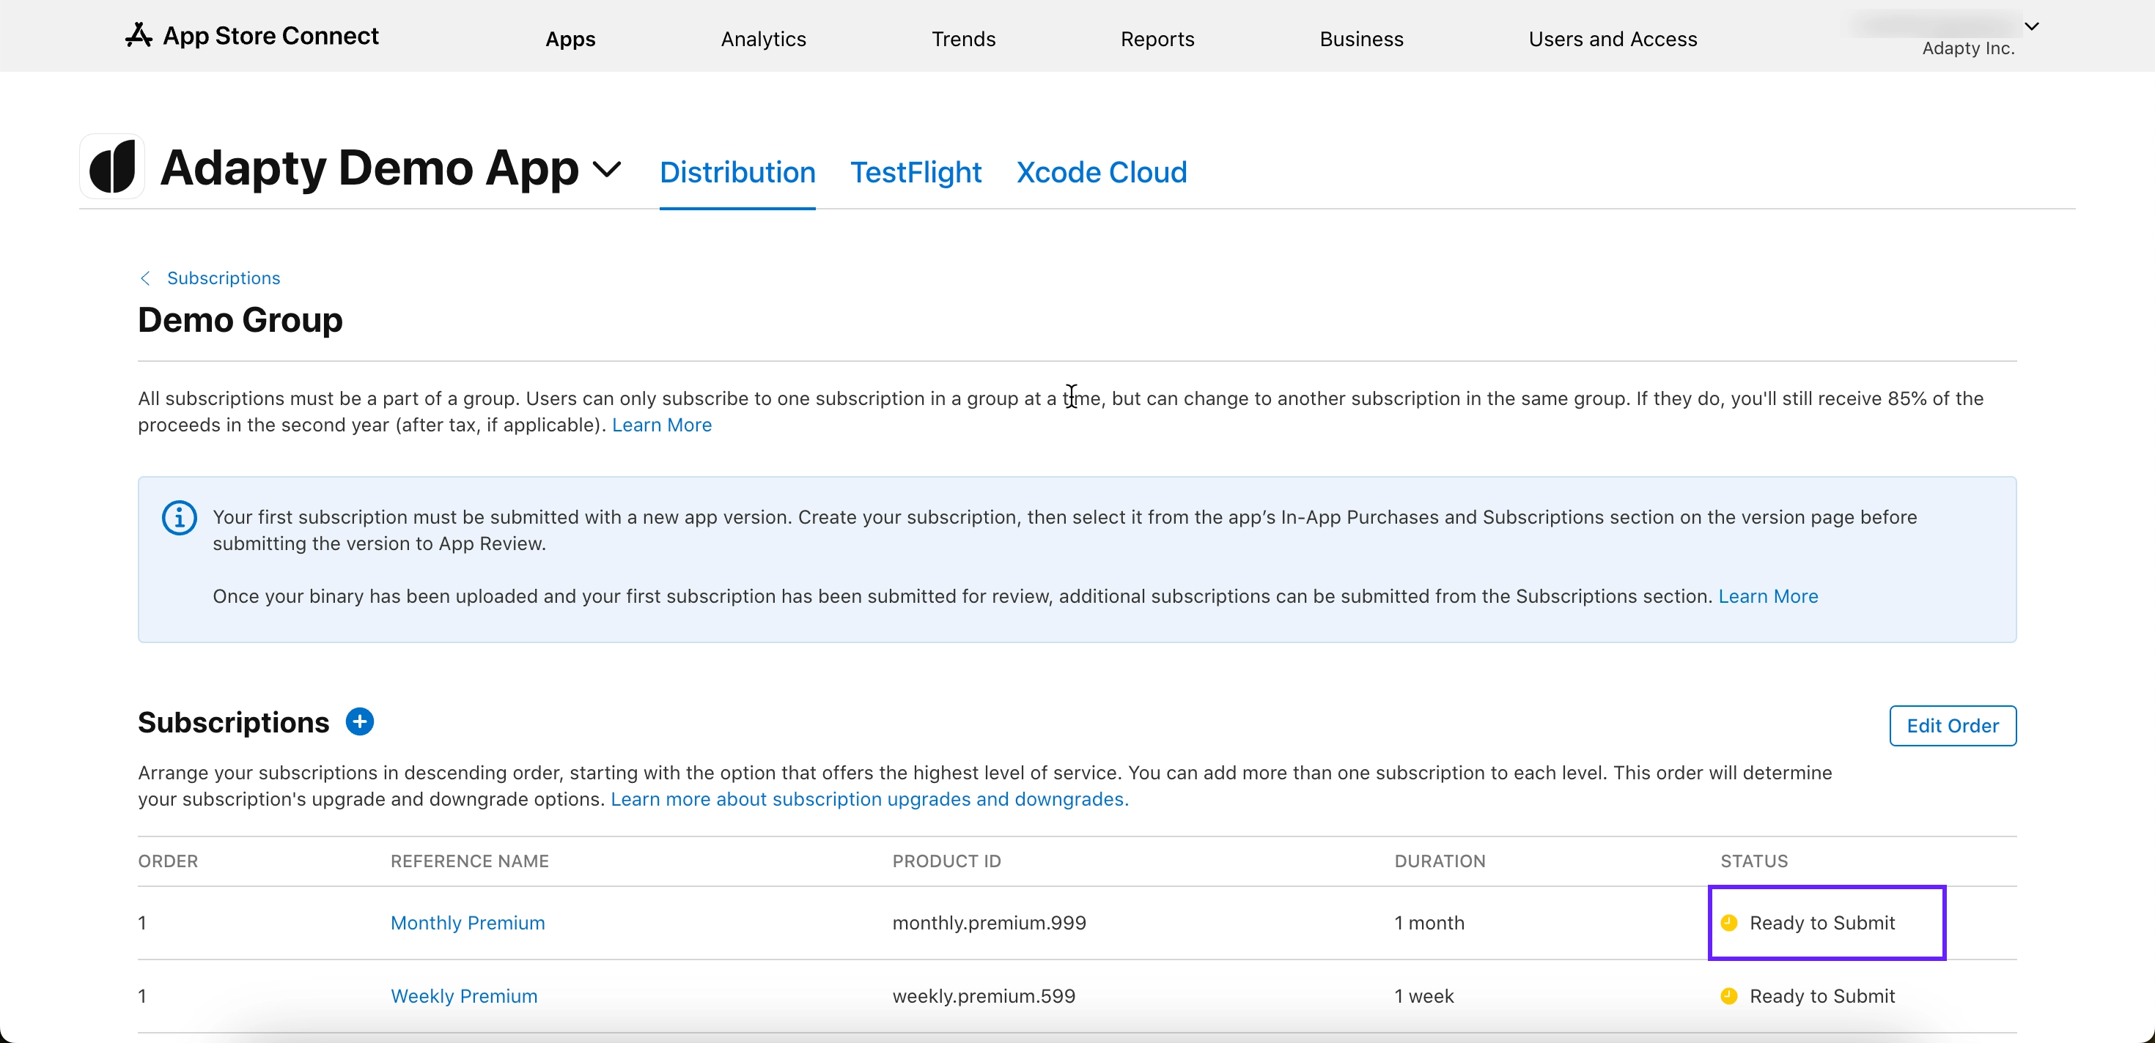Image resolution: width=2155 pixels, height=1043 pixels.
Task: Click the Adapty Demo App icon thumbnail
Action: pos(112,166)
